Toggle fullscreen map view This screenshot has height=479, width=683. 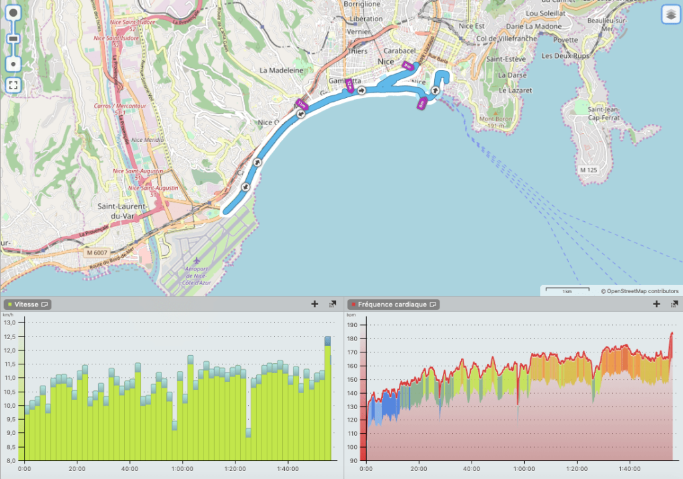coord(13,85)
